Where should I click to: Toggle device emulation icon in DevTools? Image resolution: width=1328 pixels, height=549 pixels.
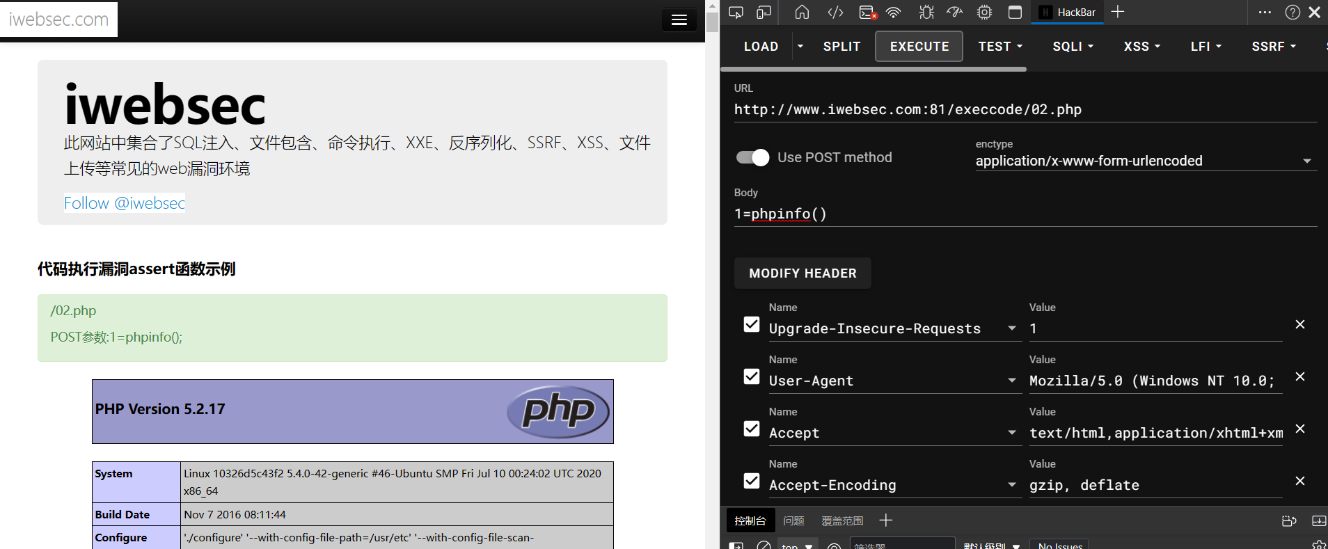pos(764,13)
